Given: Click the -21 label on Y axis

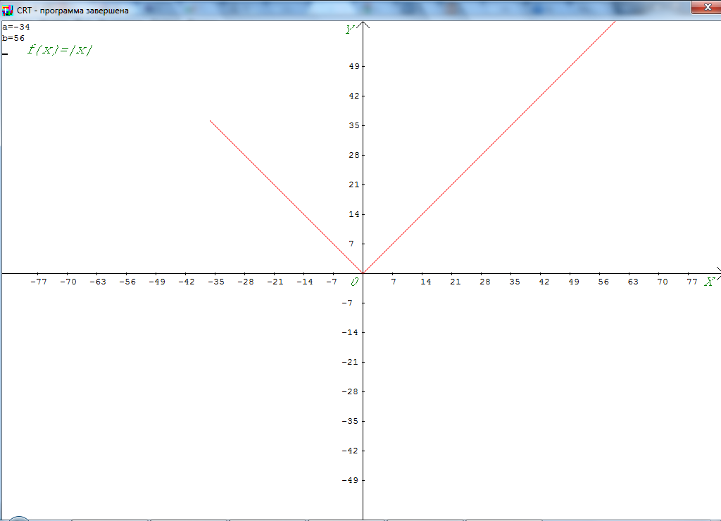Looking at the screenshot, I should 350,362.
